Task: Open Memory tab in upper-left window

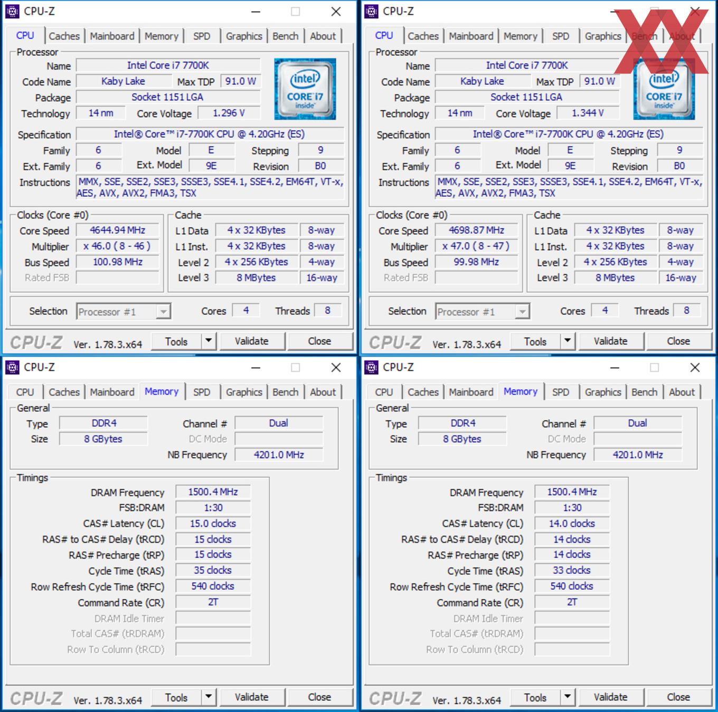Action: pyautogui.click(x=162, y=36)
